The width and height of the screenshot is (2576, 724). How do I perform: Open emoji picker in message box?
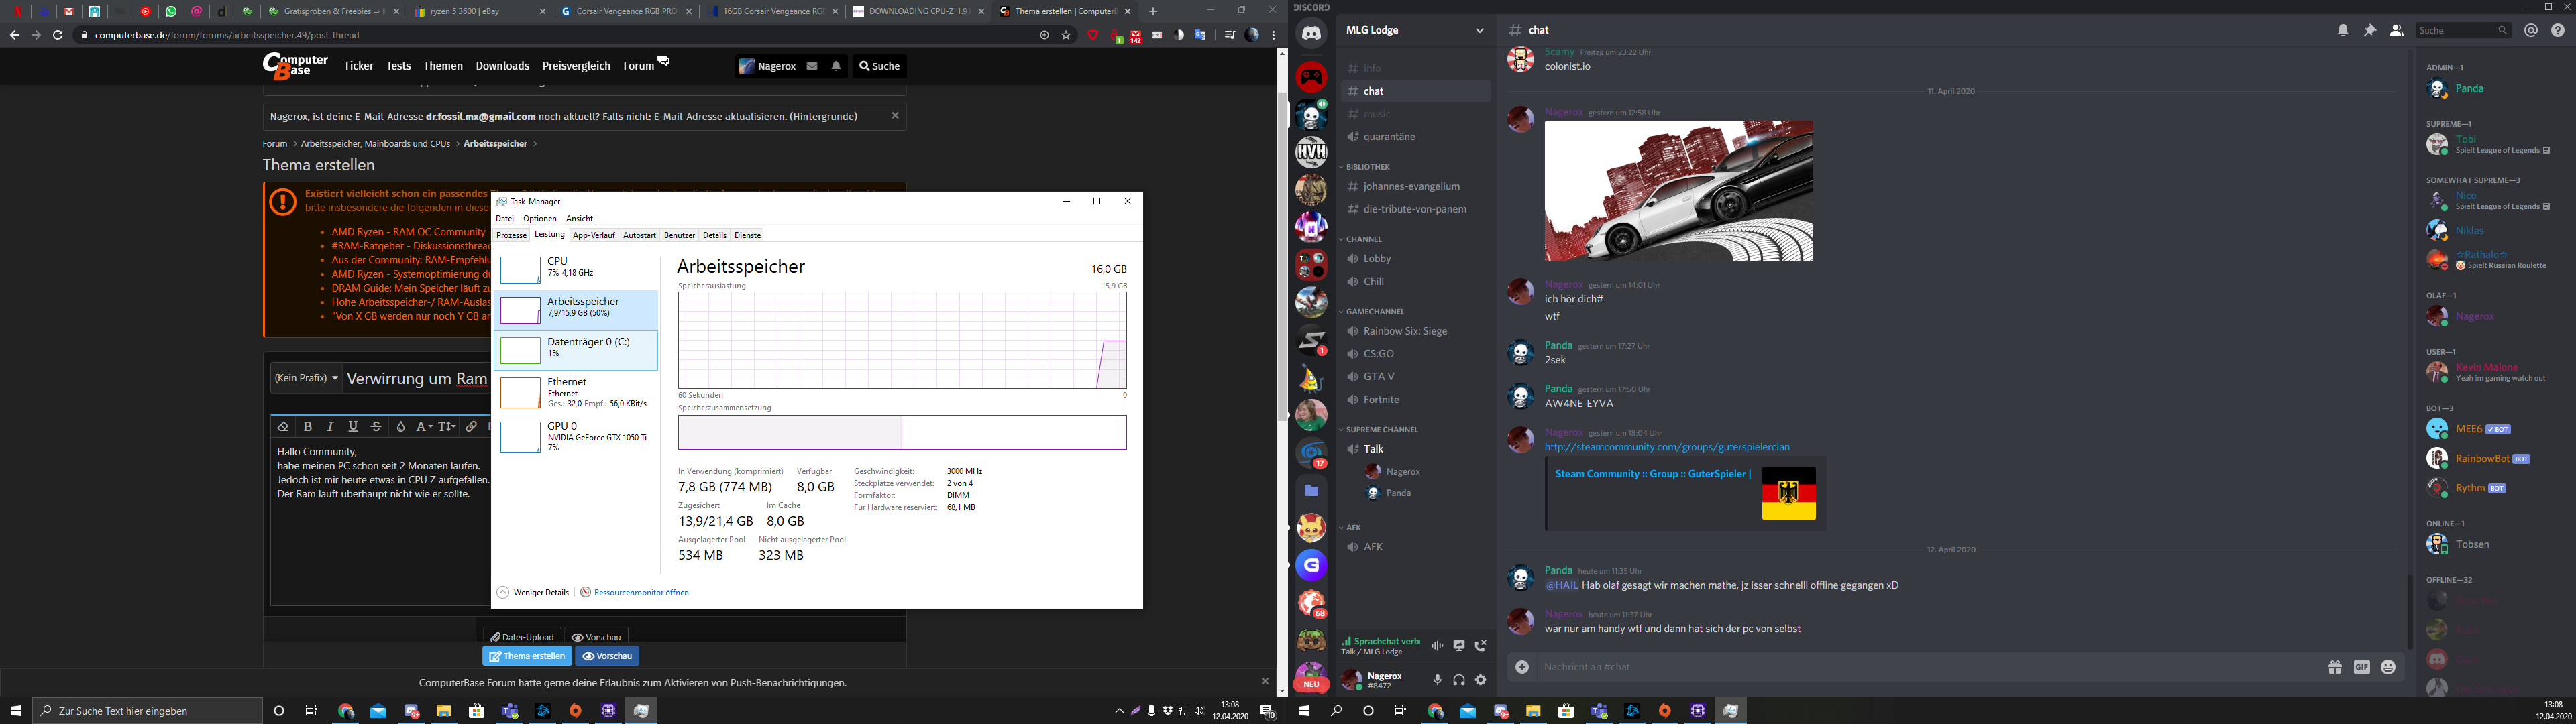[x=2388, y=667]
